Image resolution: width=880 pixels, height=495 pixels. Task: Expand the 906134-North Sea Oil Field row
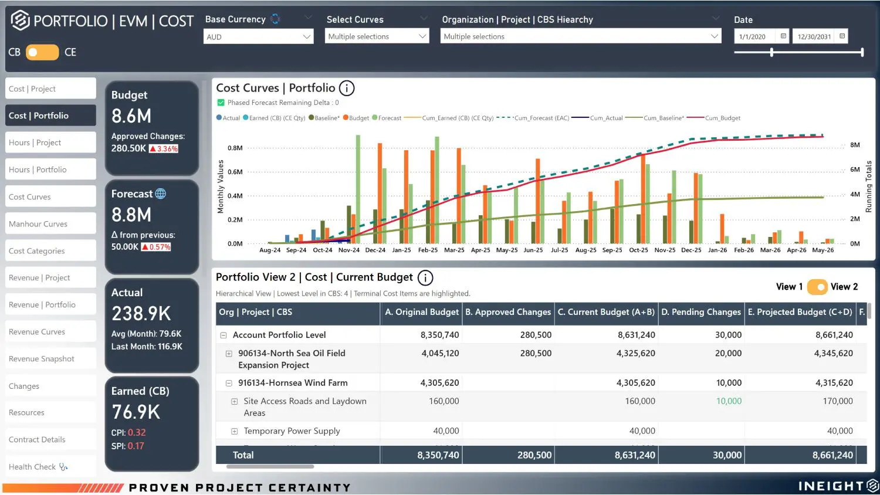(x=229, y=354)
